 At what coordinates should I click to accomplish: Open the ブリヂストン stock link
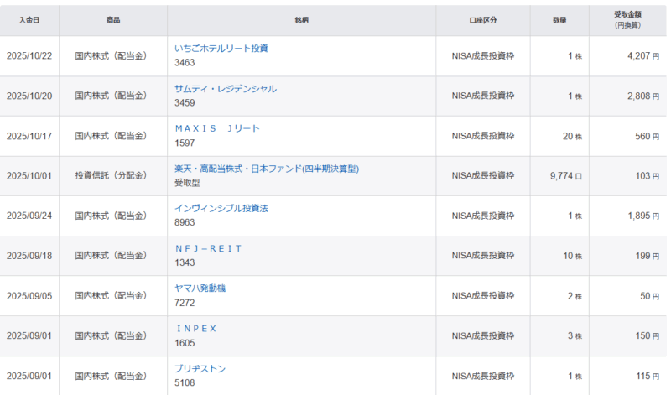click(200, 369)
